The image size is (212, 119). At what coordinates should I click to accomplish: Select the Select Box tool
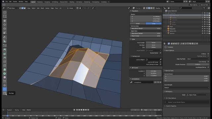tap(5, 17)
